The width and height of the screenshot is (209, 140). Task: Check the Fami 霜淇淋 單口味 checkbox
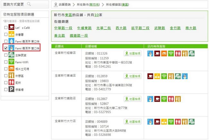(6, 41)
